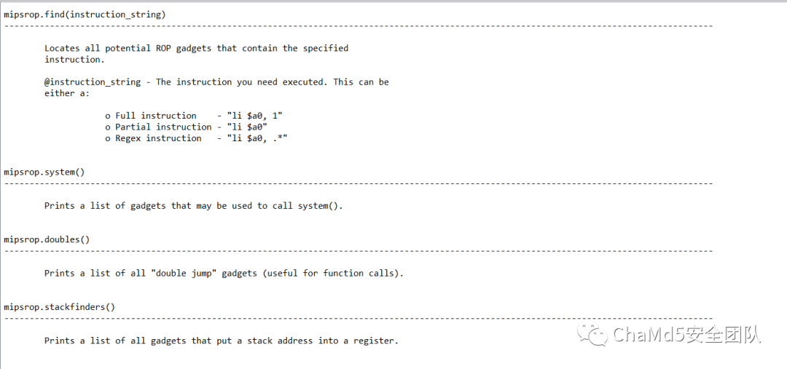Click the "Partial instruction" bullet item
787x369 pixels.
[x=158, y=127]
